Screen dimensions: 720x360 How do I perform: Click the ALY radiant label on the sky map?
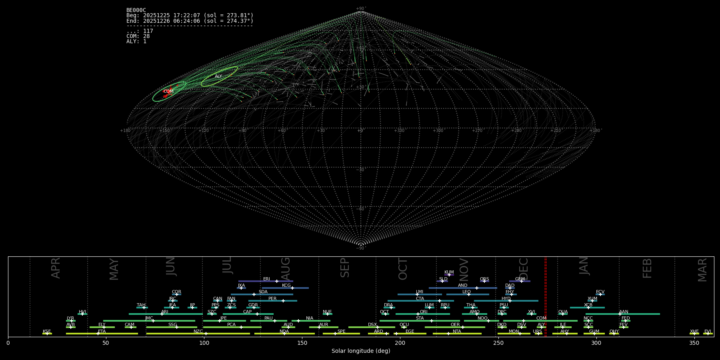click(x=218, y=76)
